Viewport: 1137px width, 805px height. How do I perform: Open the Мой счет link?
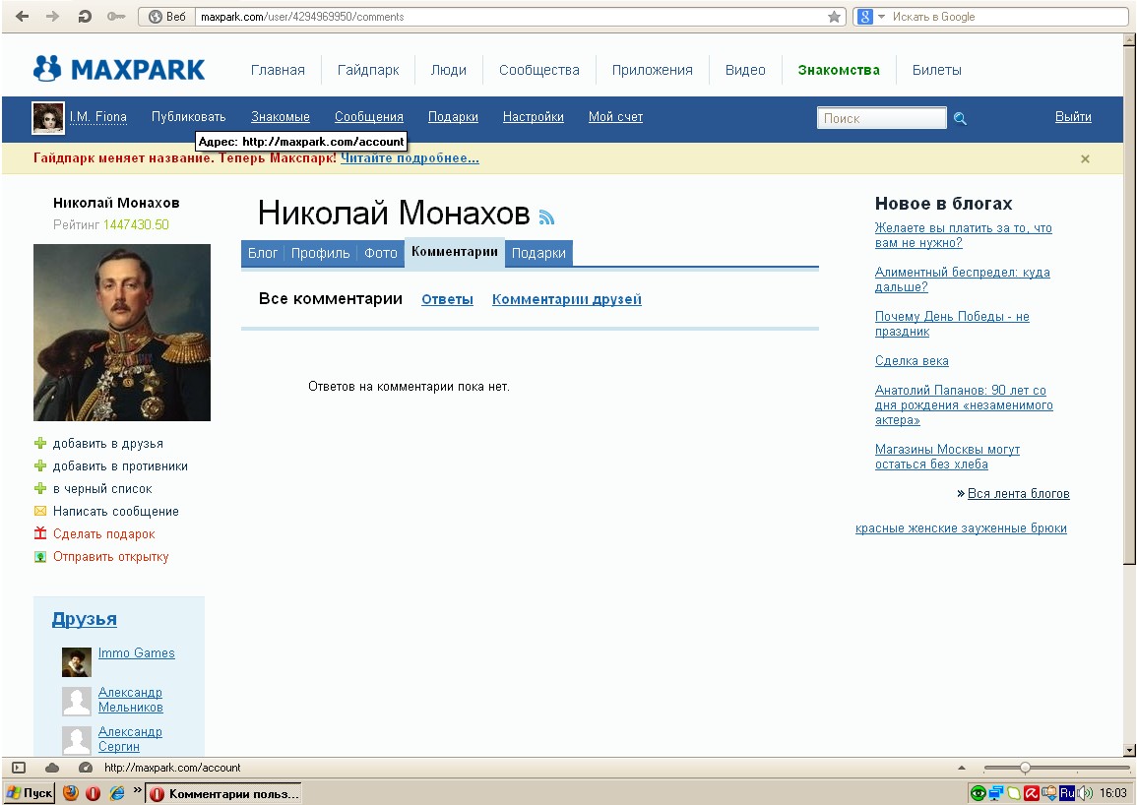click(x=615, y=117)
